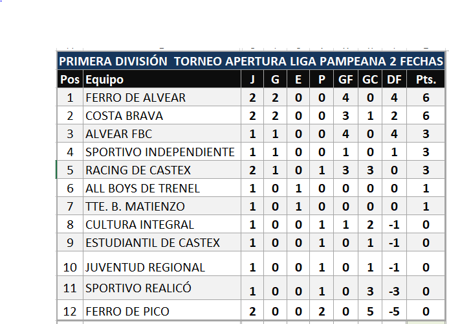
Task: Select the DF column header
Action: 393,80
